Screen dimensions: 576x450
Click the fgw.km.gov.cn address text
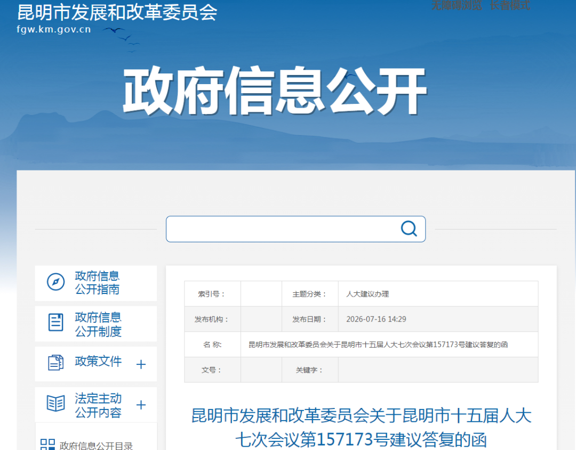54,29
